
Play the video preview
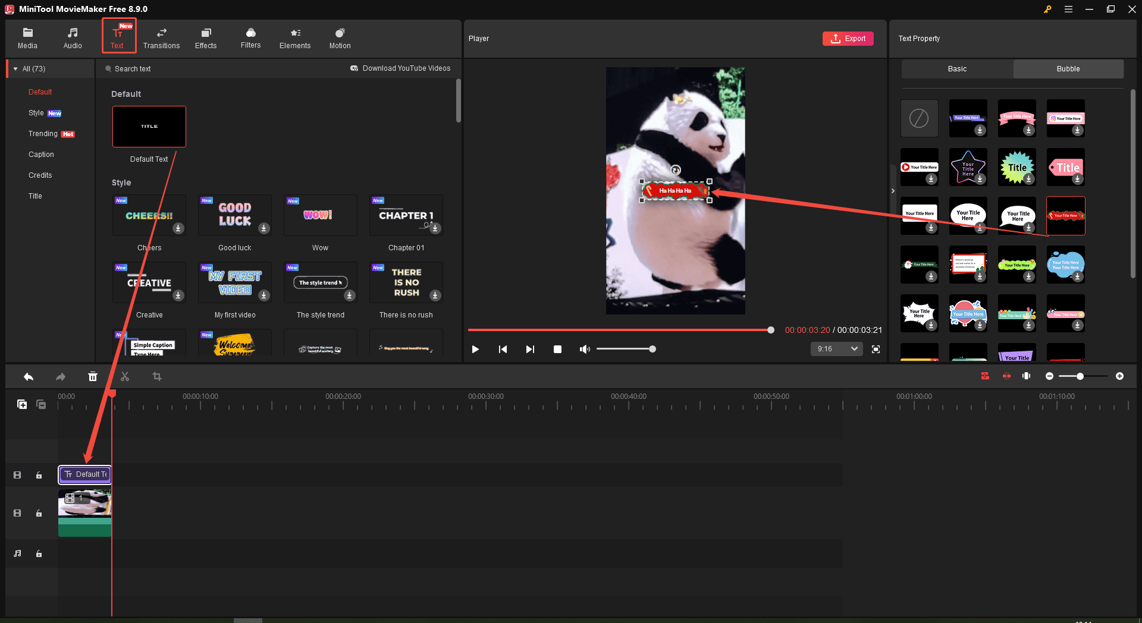(475, 350)
